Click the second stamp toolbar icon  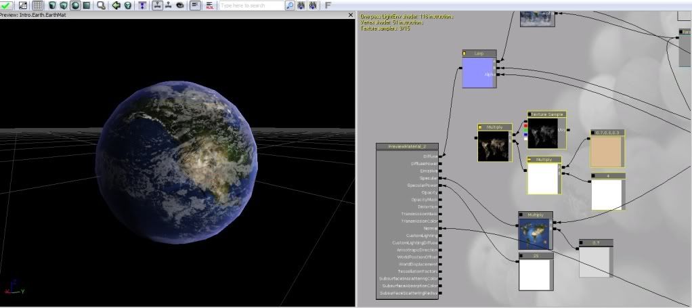click(x=168, y=5)
